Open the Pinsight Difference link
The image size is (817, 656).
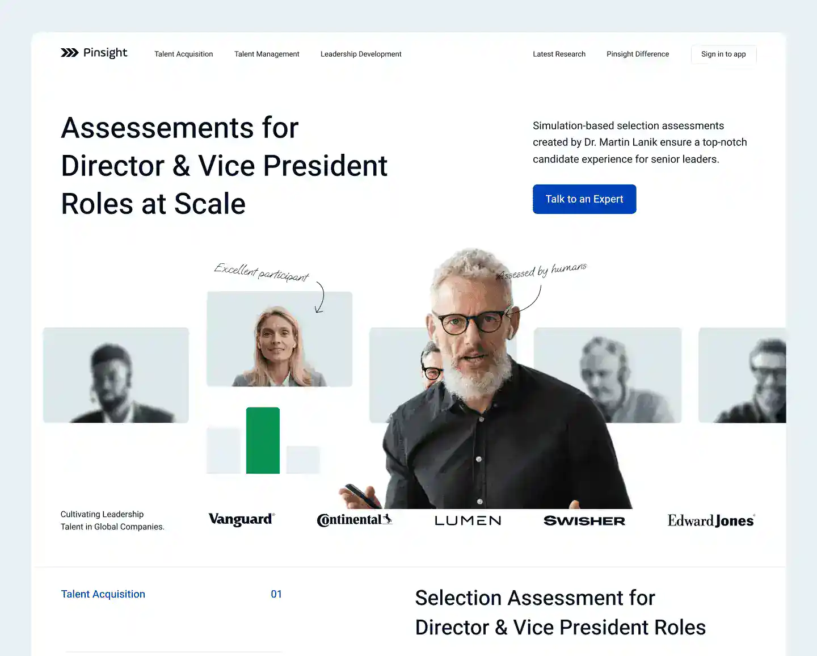coord(638,54)
